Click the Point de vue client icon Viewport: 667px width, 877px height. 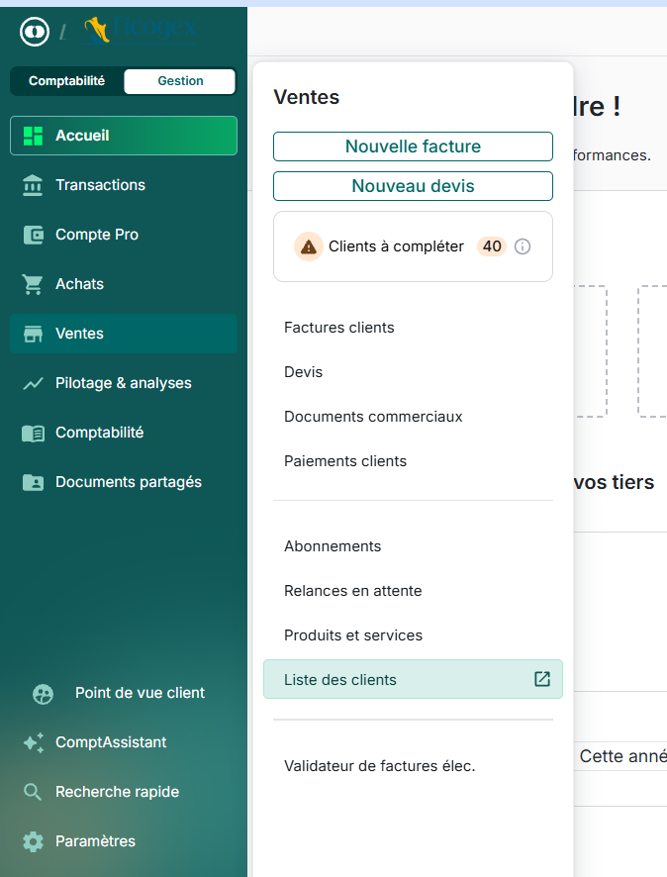click(x=44, y=694)
